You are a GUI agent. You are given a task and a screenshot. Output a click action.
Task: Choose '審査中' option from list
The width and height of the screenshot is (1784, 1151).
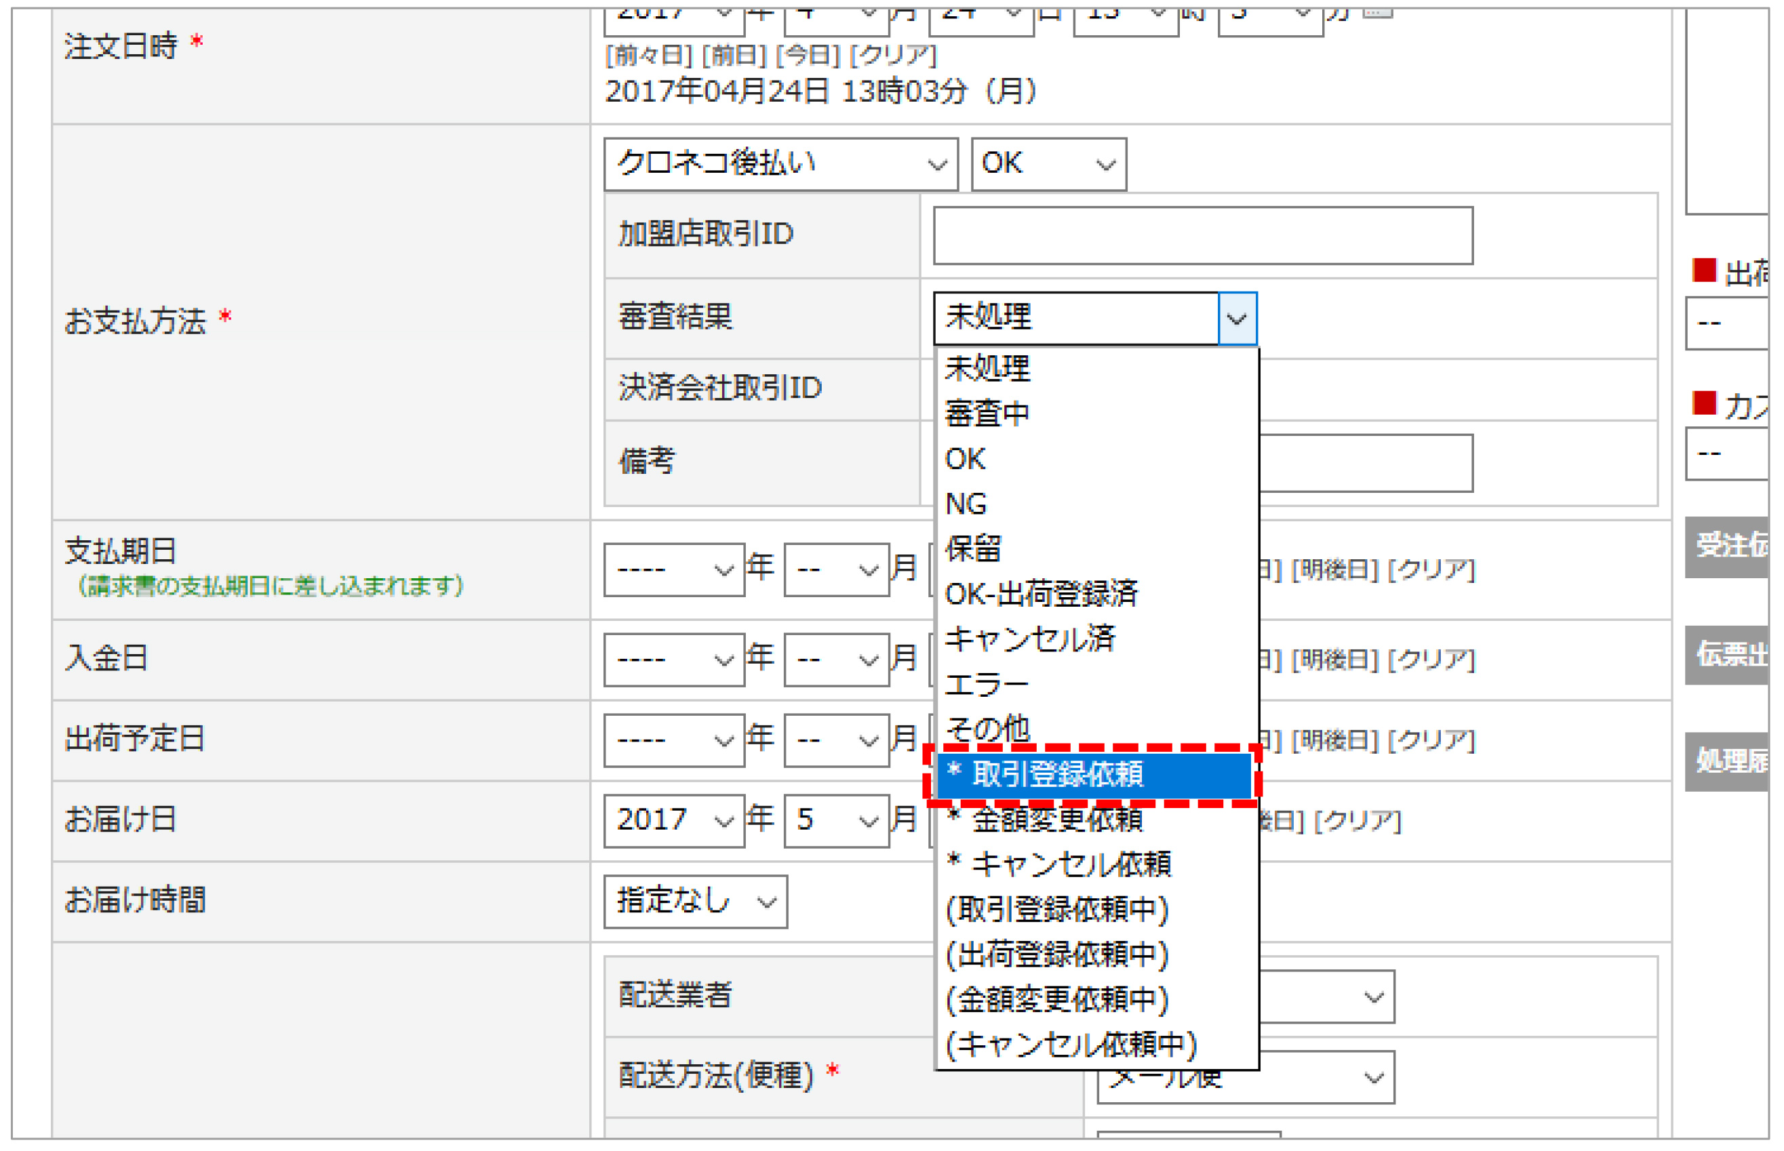click(987, 413)
